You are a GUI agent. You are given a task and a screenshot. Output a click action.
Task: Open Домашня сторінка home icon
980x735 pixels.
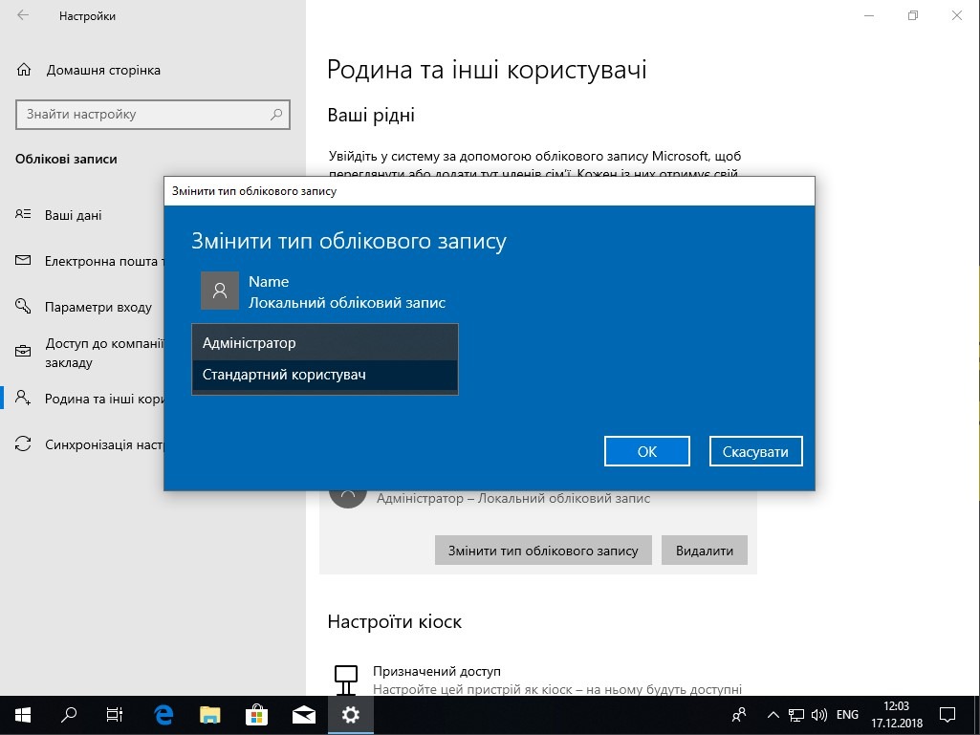[25, 71]
